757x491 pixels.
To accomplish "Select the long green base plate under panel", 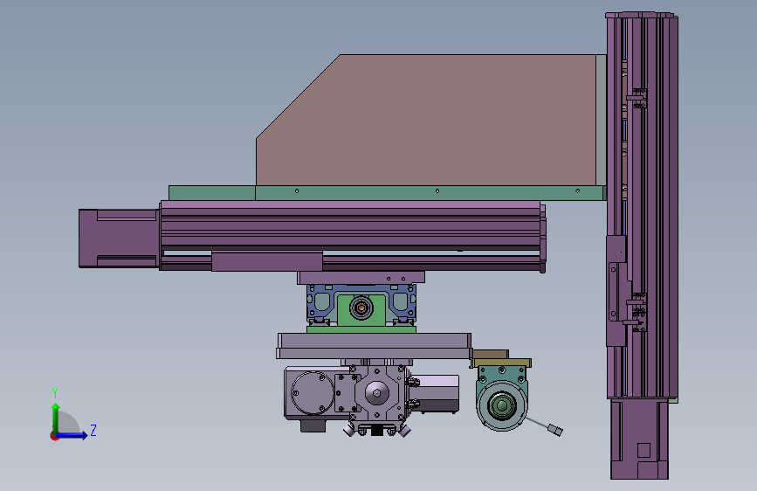I will coord(386,193).
